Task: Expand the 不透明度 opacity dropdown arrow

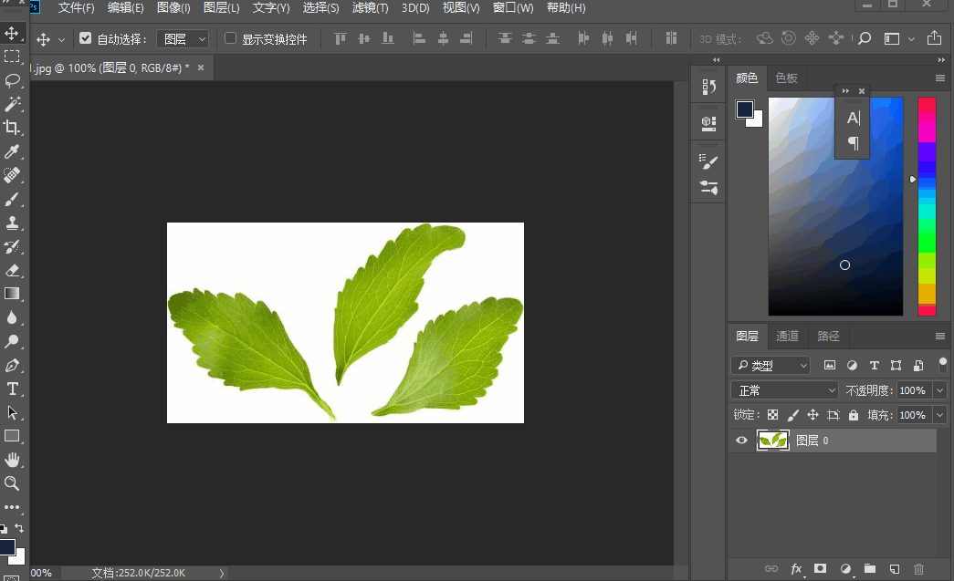Action: click(x=940, y=390)
